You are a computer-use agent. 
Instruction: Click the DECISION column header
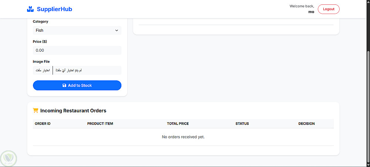306,123
